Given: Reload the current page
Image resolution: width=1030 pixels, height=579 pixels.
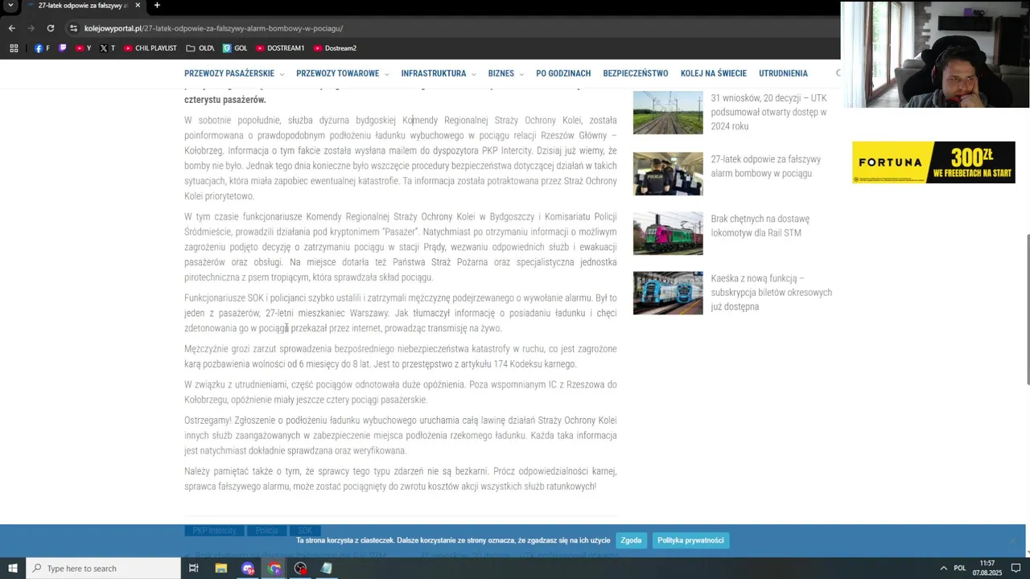Looking at the screenshot, I should point(51,28).
